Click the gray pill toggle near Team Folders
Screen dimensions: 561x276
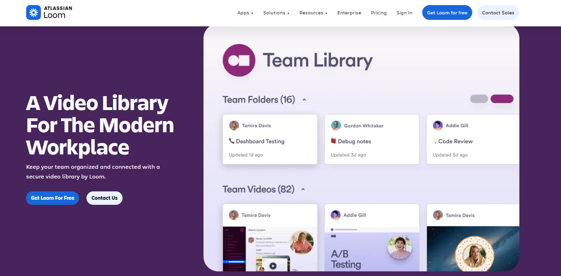tap(479, 98)
